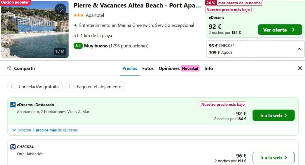The image size is (305, 165).
Task: Expand Mostrar 5 precios más de eDreams
Action: [x=45, y=130]
